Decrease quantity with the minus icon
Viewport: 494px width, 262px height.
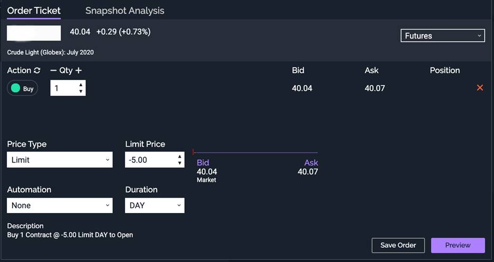pos(53,71)
